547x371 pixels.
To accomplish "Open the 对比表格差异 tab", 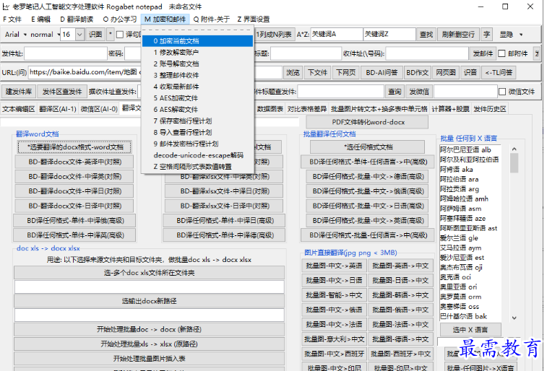I will (307, 109).
